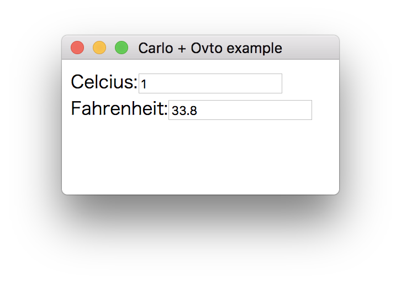Click the value "1" in Celcius field
Screen dimensions: 401x283
pos(144,85)
